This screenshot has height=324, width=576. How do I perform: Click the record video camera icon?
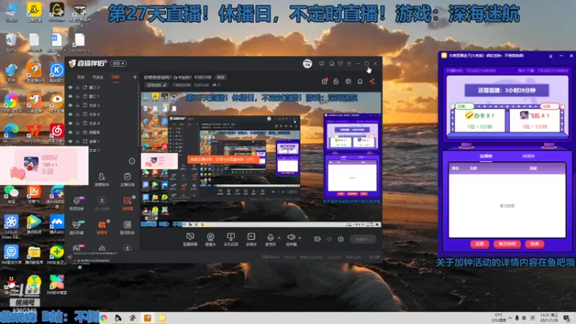[318, 239]
